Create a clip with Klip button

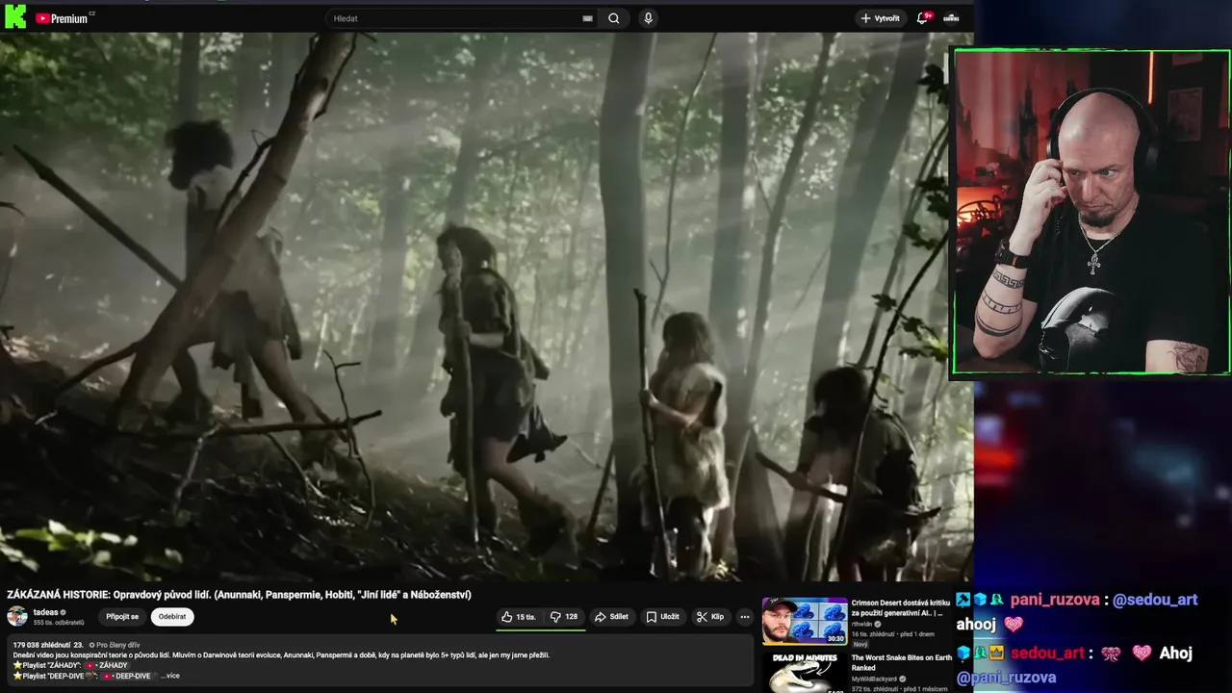point(710,617)
